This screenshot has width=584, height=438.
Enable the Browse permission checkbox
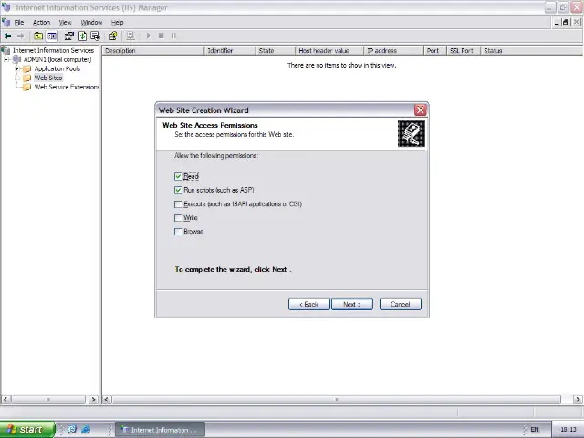pyautogui.click(x=178, y=232)
